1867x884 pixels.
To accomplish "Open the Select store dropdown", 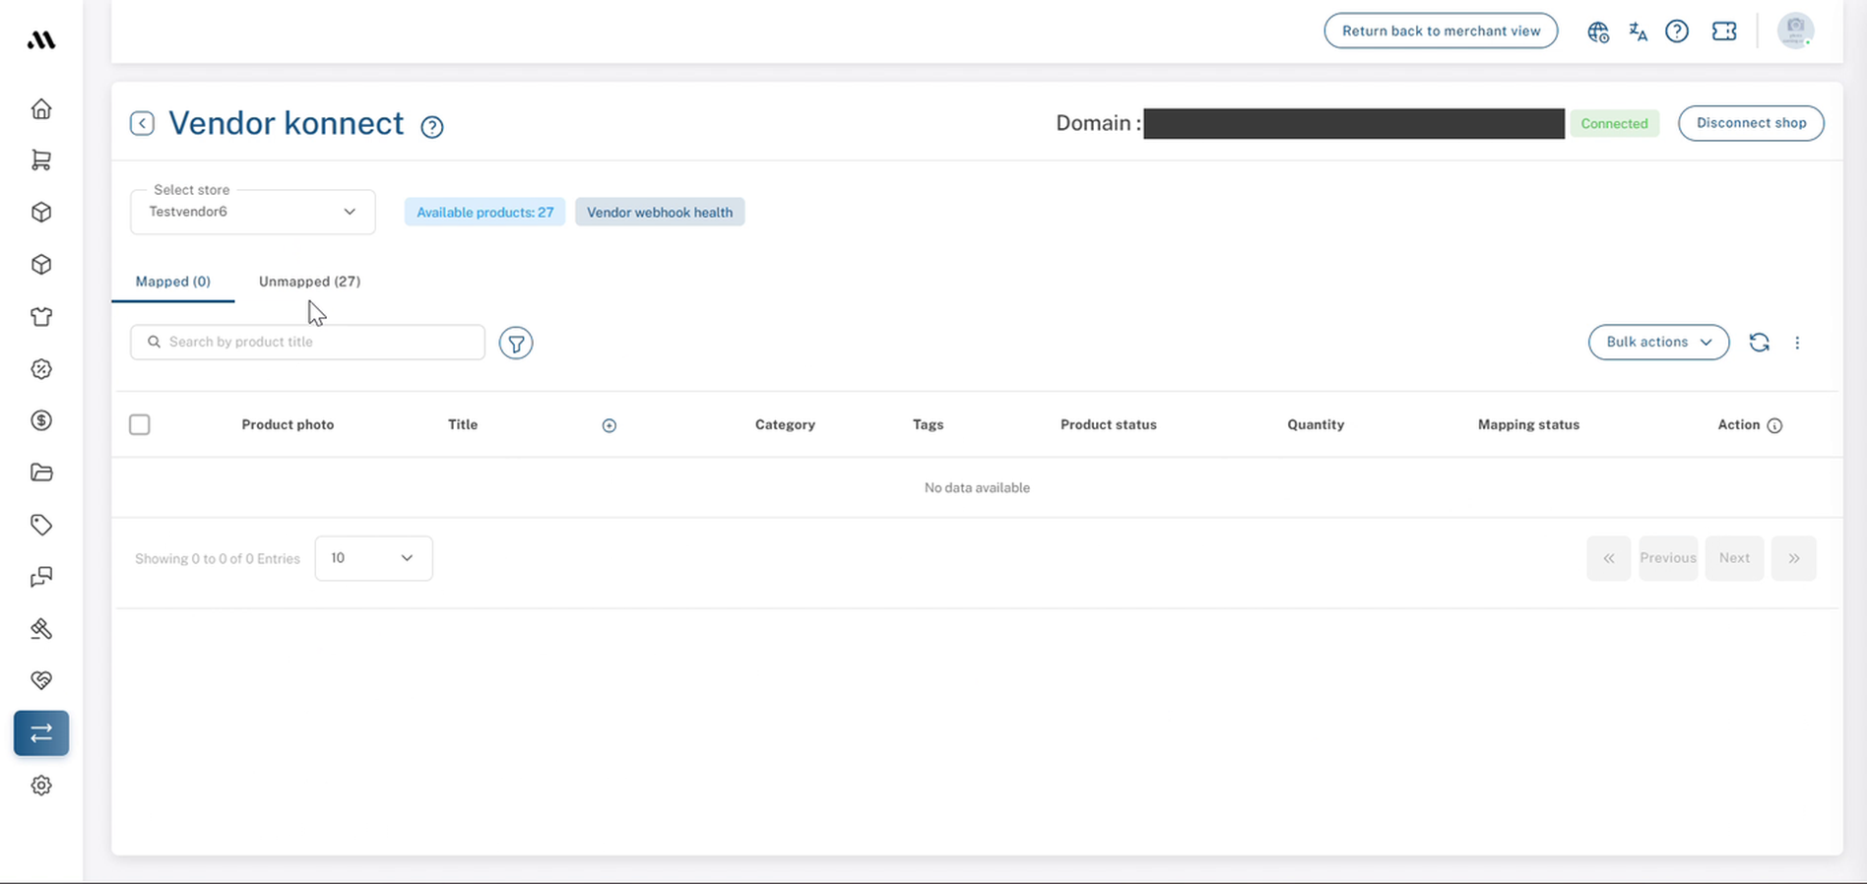I will click(x=253, y=212).
